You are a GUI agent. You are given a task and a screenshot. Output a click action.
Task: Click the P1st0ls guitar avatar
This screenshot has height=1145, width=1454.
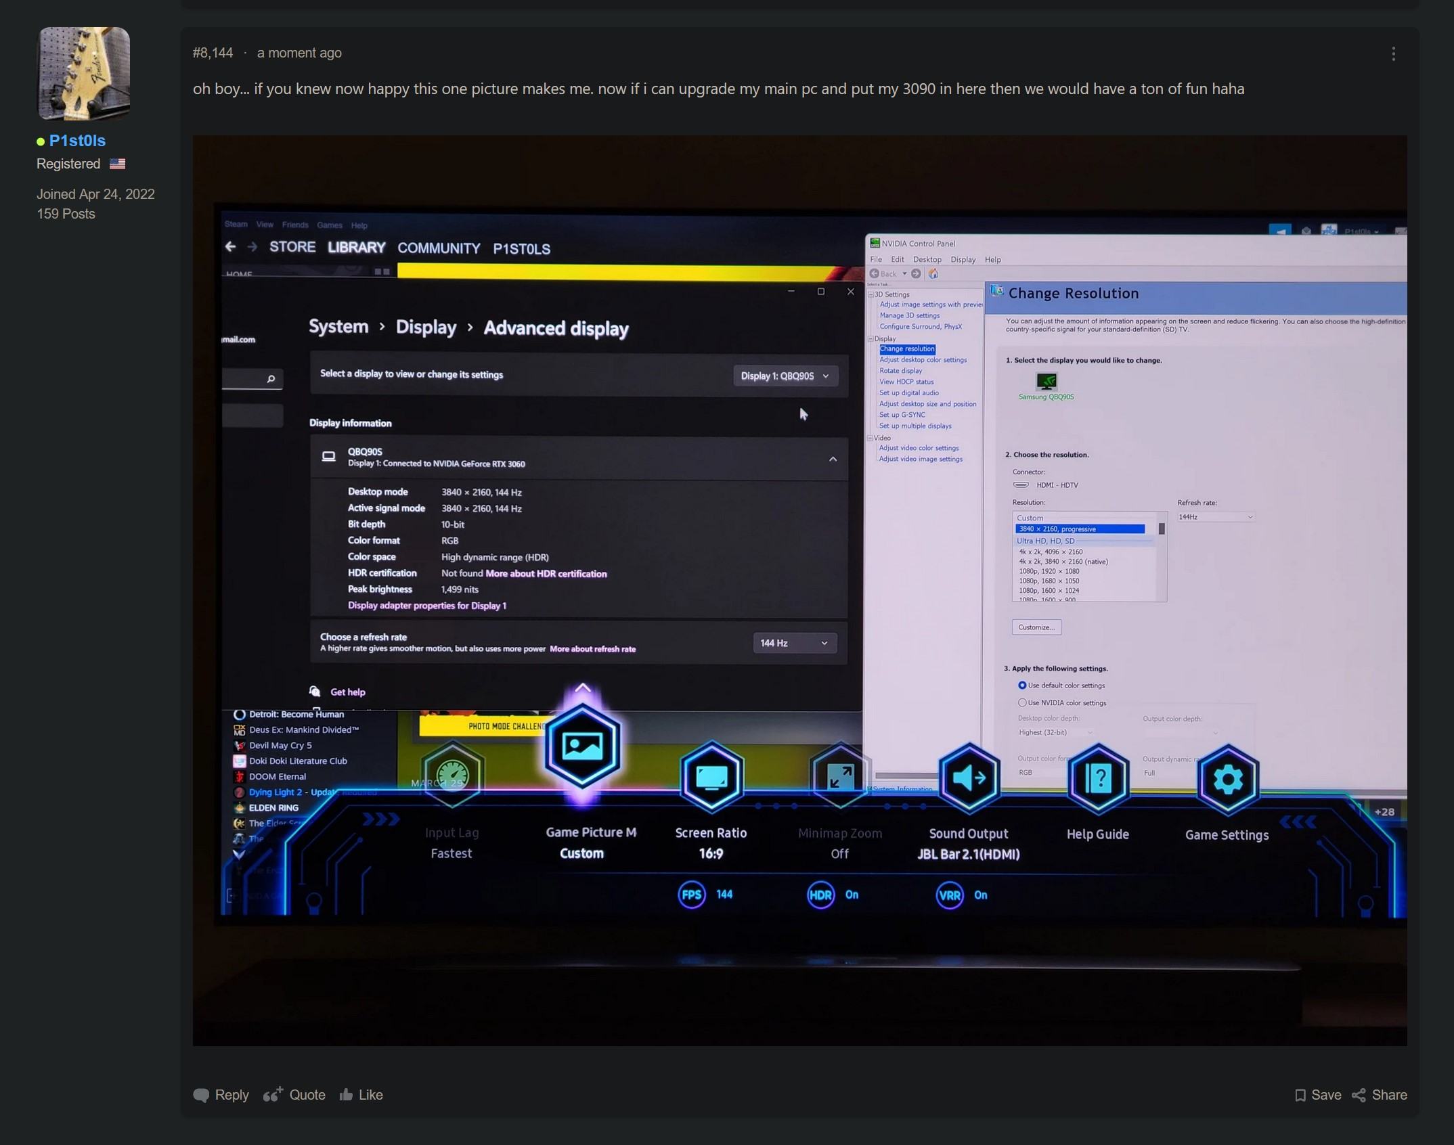[83, 73]
